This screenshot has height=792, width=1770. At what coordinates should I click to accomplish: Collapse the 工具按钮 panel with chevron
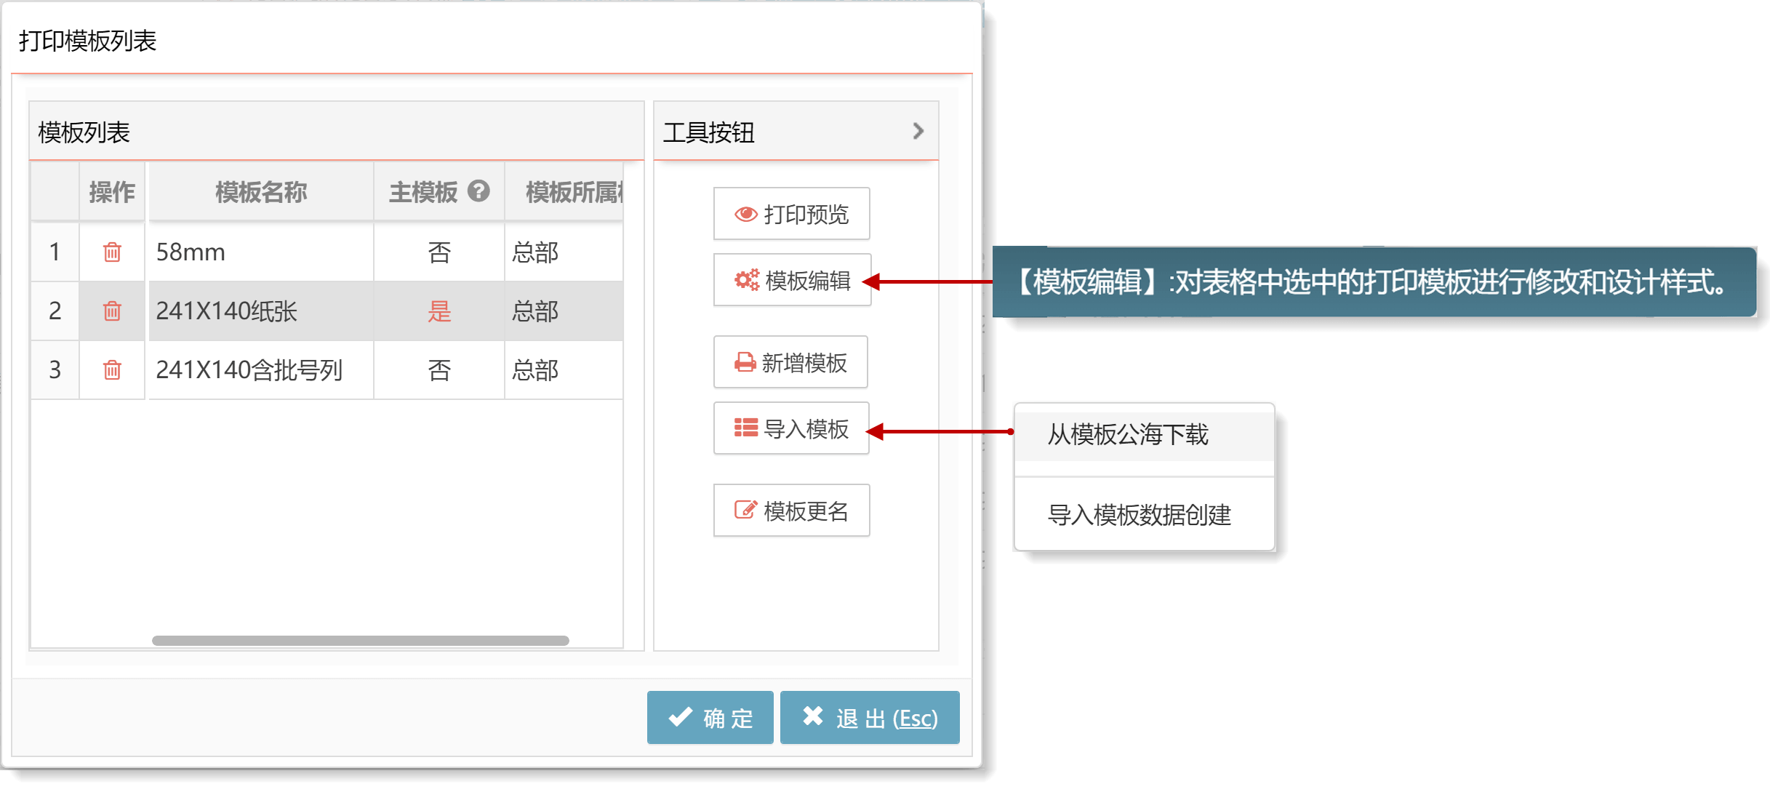tap(918, 132)
